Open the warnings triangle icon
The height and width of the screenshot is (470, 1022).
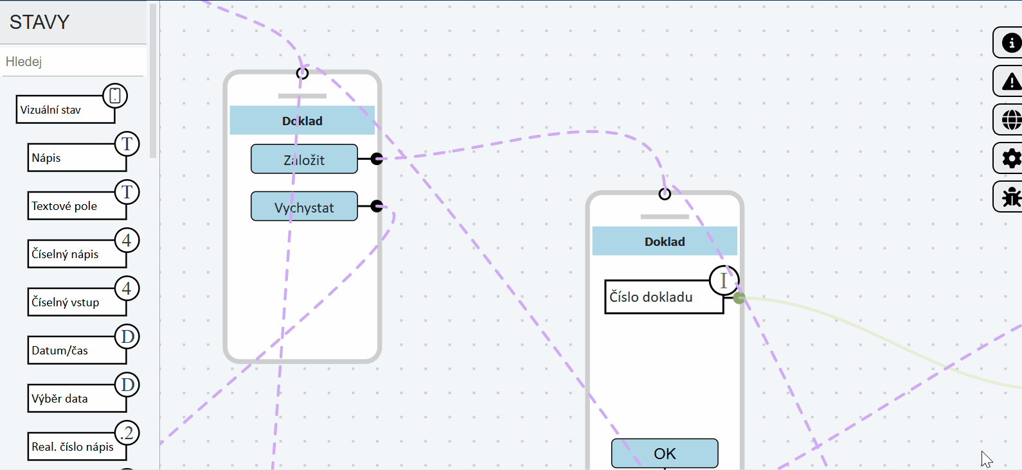click(x=1011, y=82)
